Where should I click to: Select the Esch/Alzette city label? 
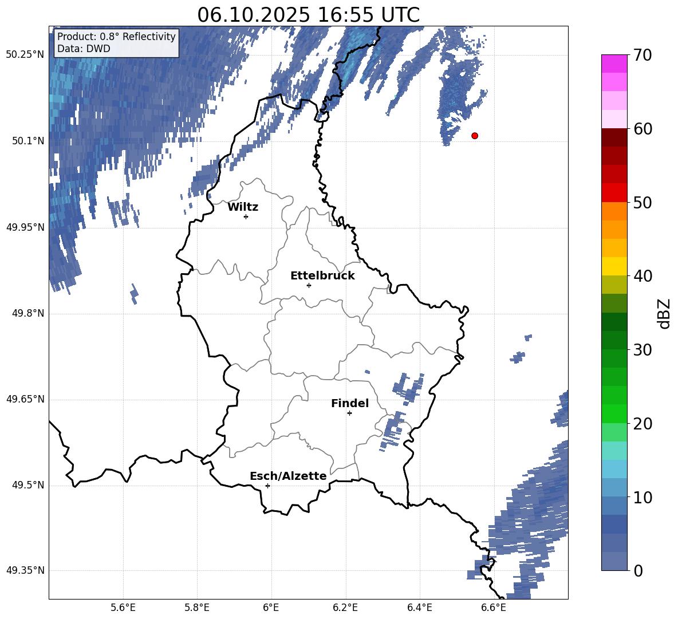288,476
